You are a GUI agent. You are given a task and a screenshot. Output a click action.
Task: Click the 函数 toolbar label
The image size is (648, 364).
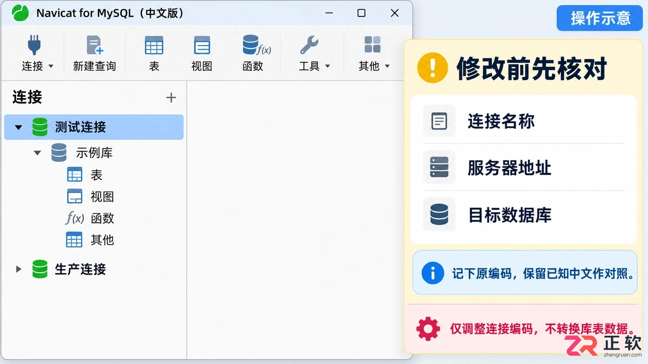coord(253,66)
